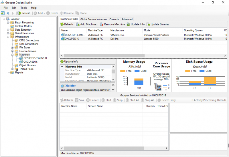
Task: Collapse the Infrastructure tree node
Action: [x=8, y=37]
